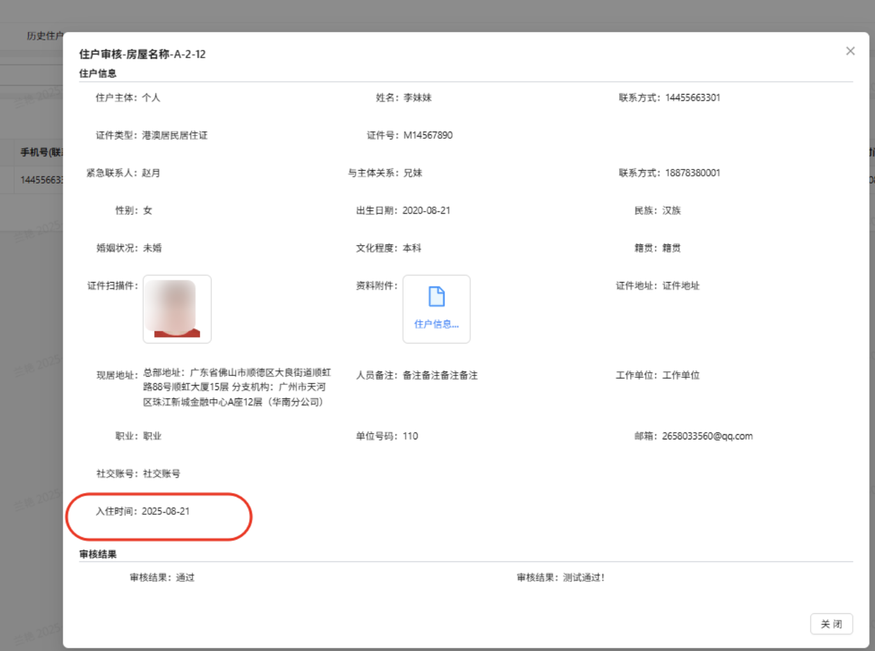Switch to the 历史住户 tab
Screen dimensions: 875x651
click(44, 36)
